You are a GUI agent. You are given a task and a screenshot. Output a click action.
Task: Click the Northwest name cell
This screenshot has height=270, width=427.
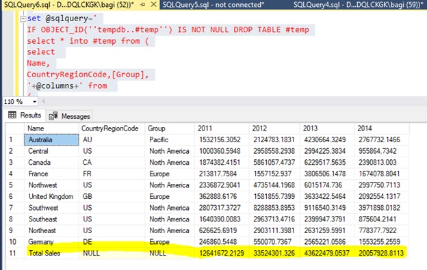(x=51, y=185)
